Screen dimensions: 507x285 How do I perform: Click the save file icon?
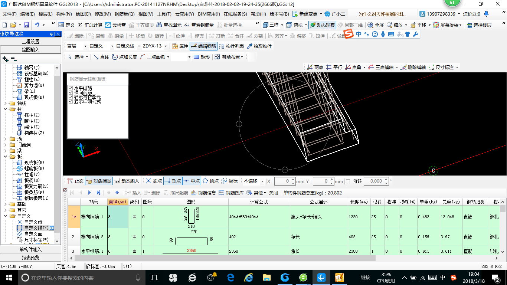26,25
